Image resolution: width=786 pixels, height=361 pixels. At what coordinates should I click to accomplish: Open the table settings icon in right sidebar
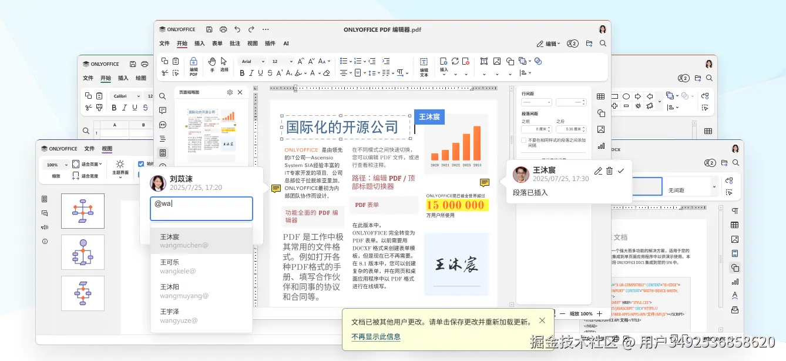(601, 96)
